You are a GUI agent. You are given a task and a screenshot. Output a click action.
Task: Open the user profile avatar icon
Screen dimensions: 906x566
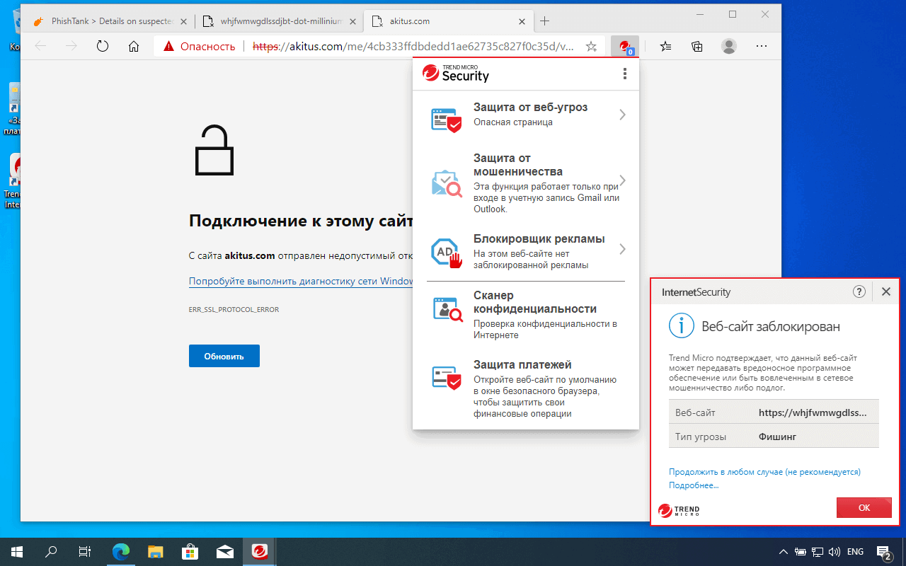tap(728, 47)
